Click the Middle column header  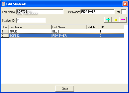tap(93, 27)
